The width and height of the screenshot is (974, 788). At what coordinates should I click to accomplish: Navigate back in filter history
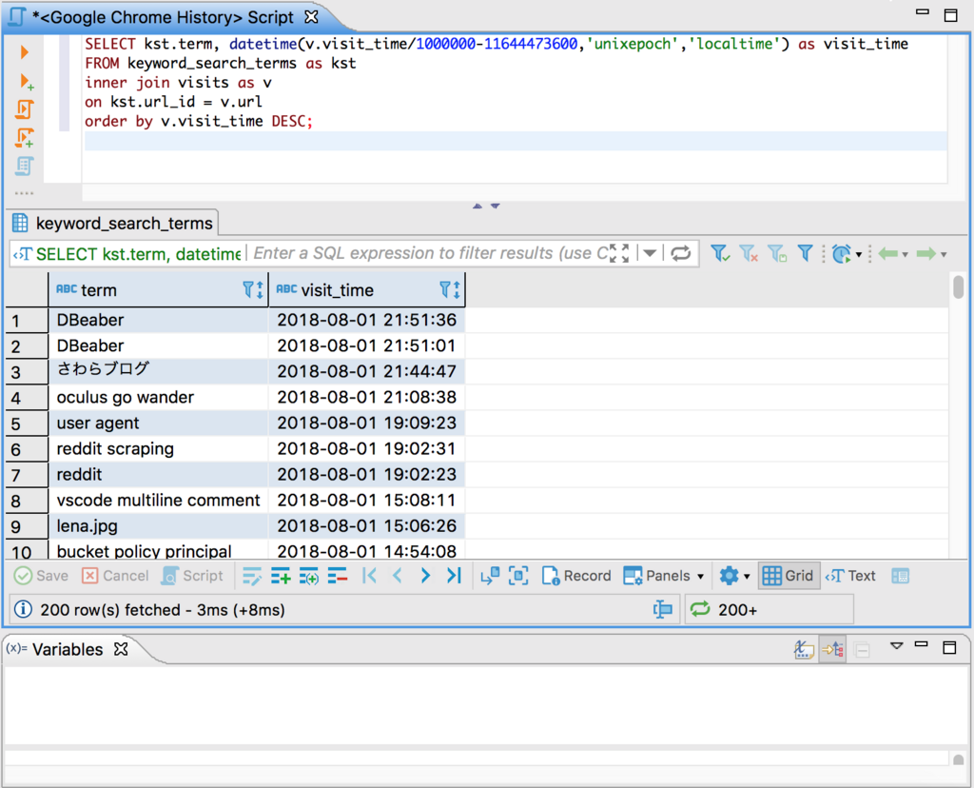click(x=888, y=253)
